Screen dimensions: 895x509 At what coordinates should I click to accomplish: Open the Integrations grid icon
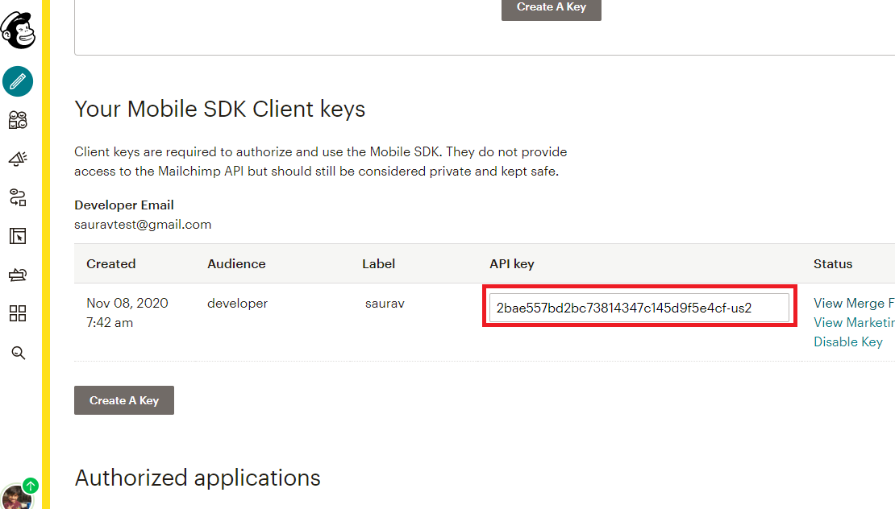[18, 313]
